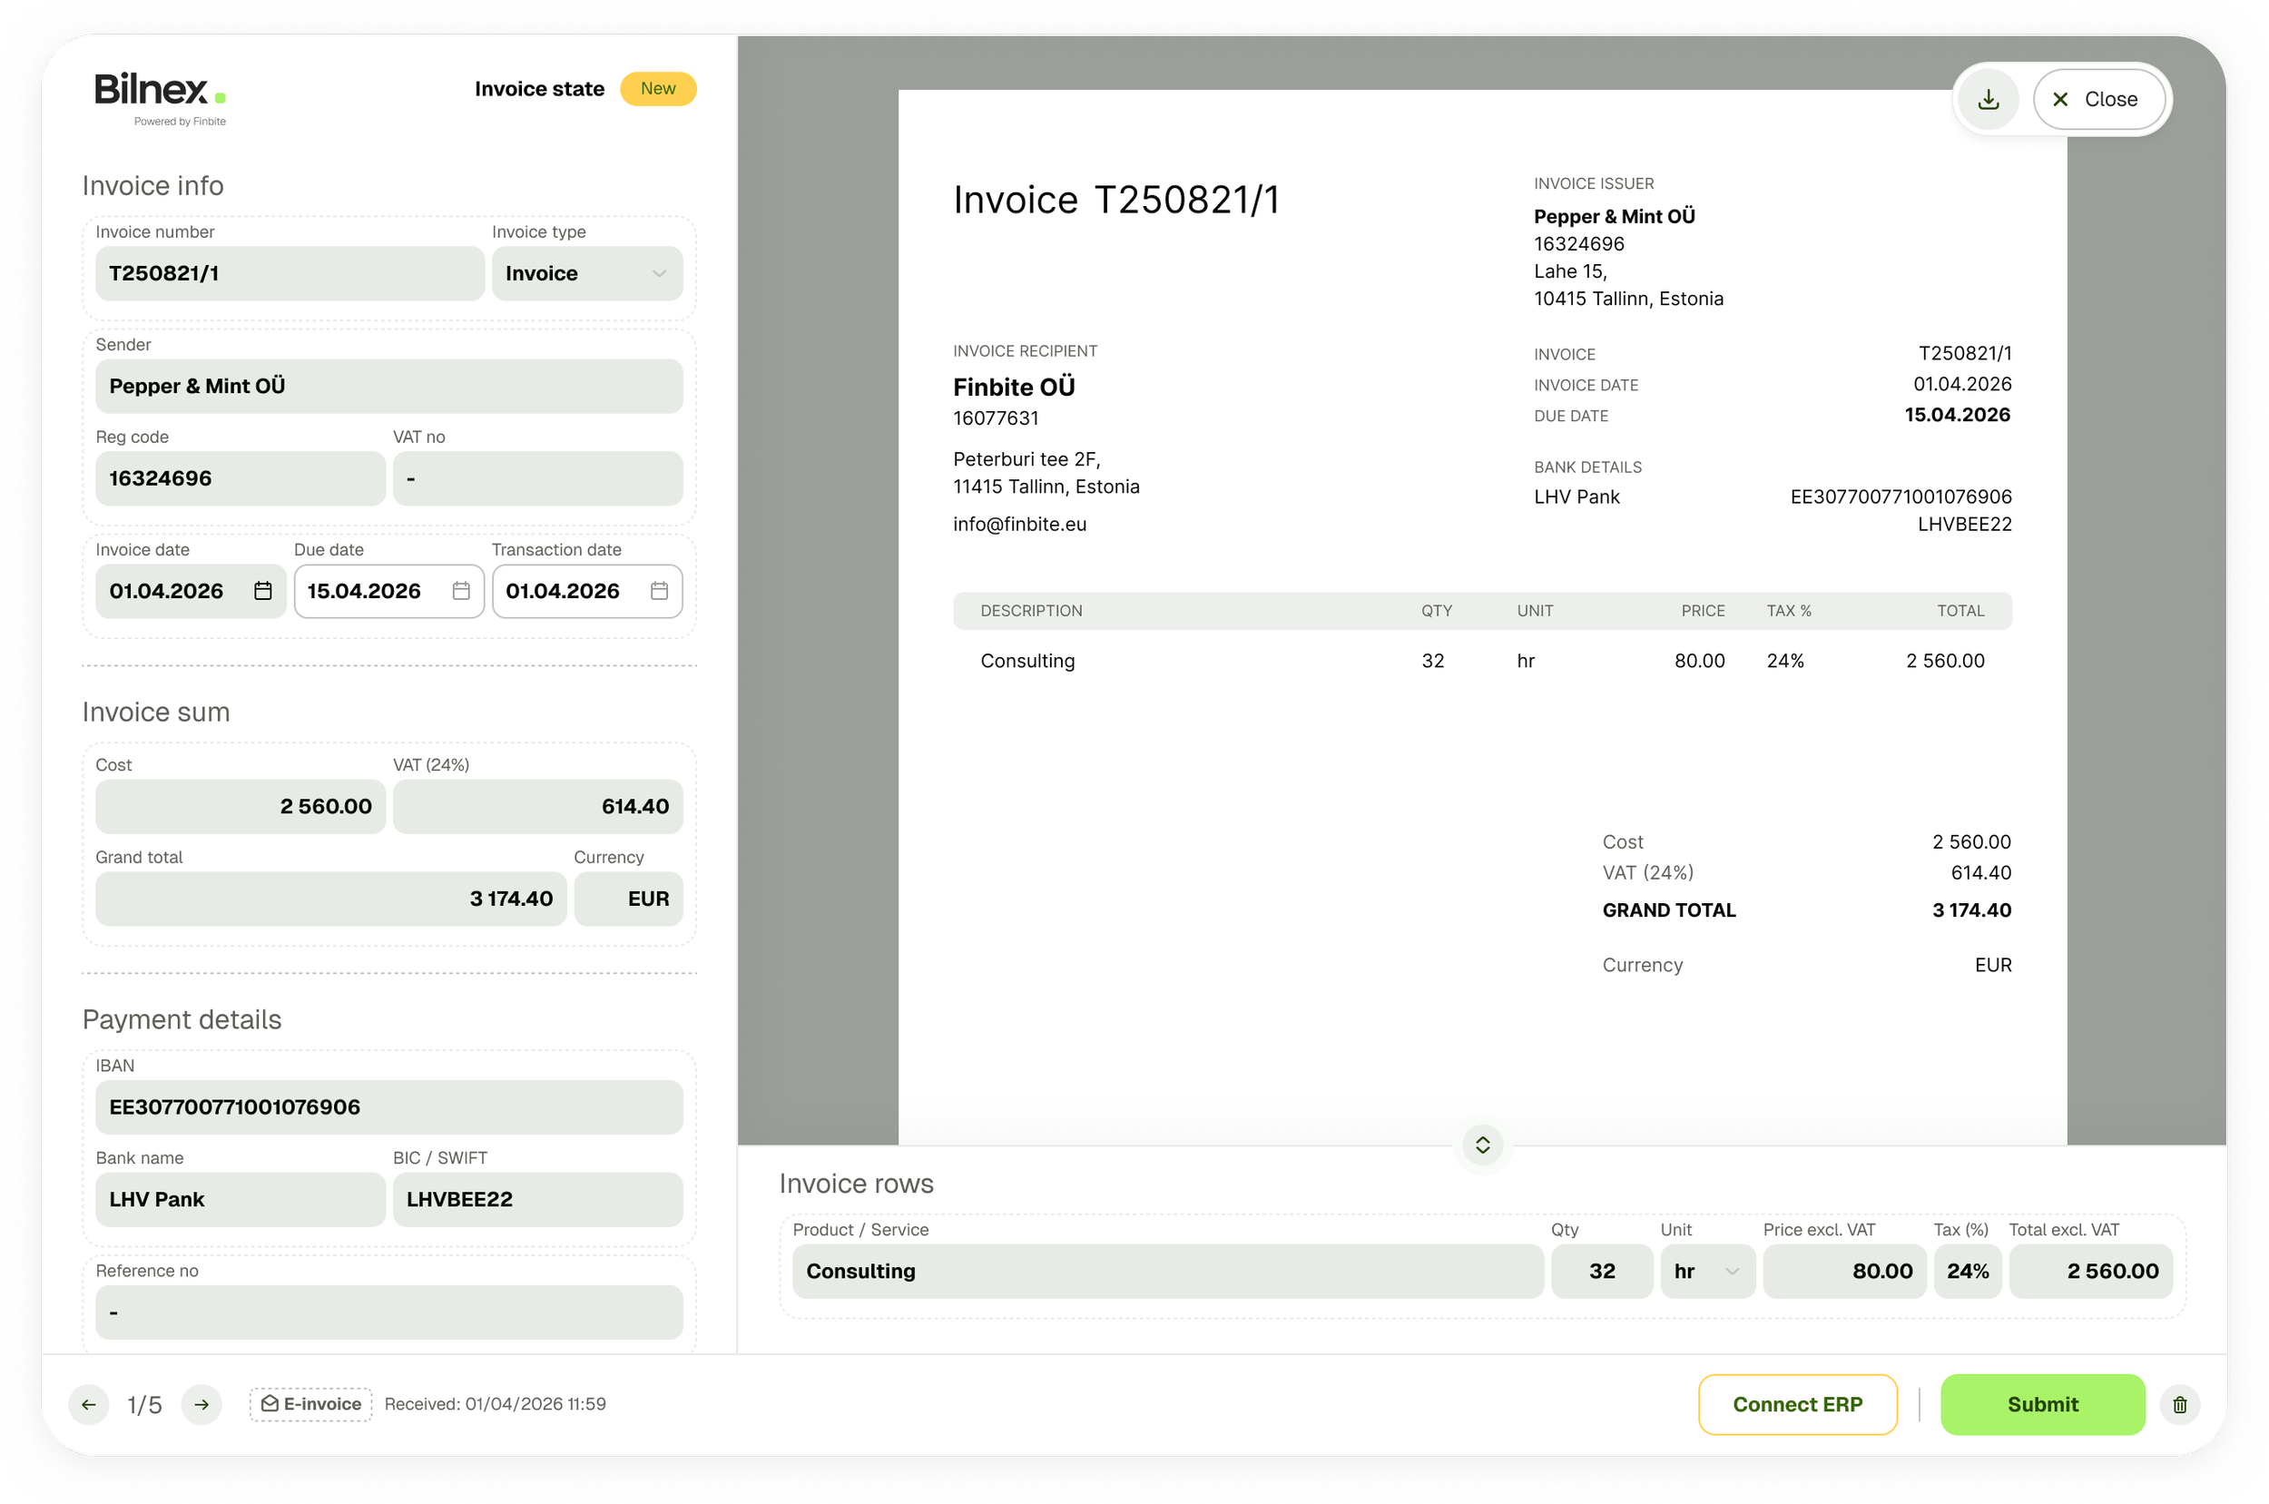
Task: Click 'GRAND TOTAL' label in preview
Action: pos(1669,910)
